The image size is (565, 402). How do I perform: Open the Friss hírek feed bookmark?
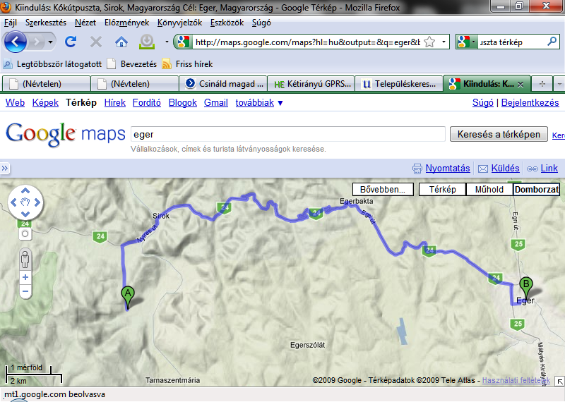187,64
